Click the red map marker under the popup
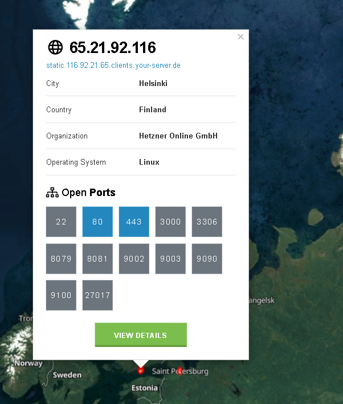This screenshot has height=404, width=343. click(x=141, y=371)
